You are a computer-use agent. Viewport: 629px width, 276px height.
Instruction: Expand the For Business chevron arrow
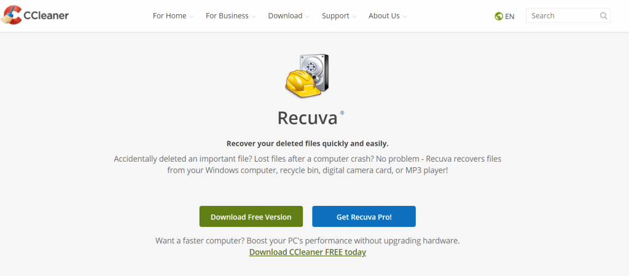[x=254, y=17]
